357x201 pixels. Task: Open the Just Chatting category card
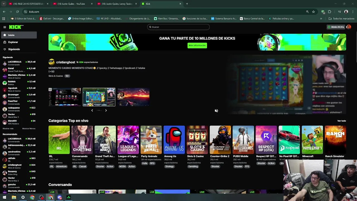(82, 140)
